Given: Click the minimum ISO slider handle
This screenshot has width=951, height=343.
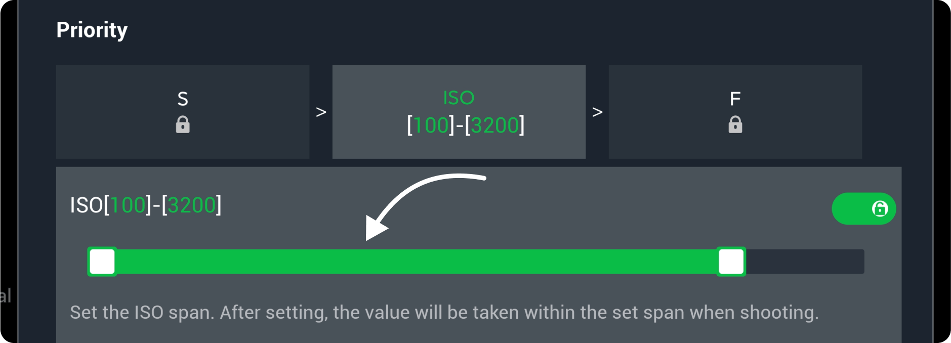Looking at the screenshot, I should pos(102,262).
